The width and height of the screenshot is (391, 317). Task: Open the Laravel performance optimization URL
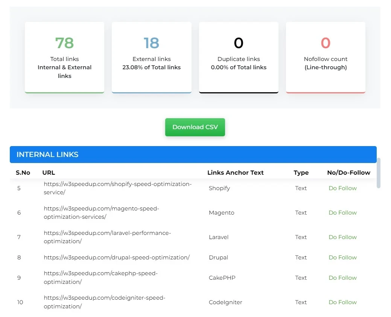107,237
